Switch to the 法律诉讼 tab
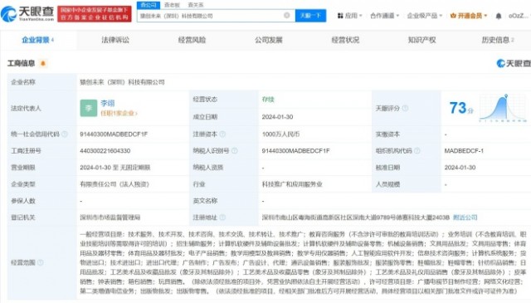 click(x=115, y=40)
